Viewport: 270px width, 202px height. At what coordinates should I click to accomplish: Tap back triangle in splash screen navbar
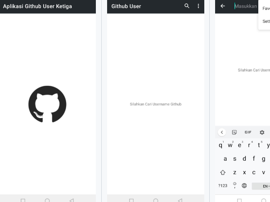tap(72, 200)
